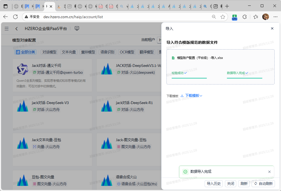This screenshot has width=281, height=191.
Task: Open browser extensions puzzle icon
Action: 244,17
